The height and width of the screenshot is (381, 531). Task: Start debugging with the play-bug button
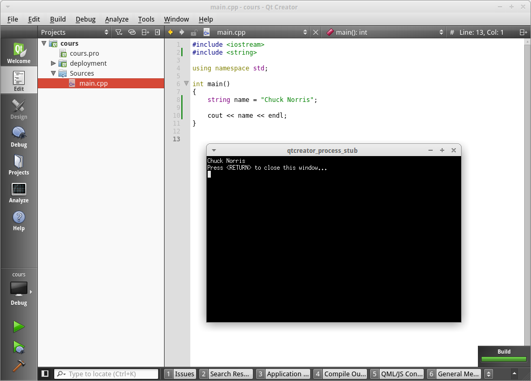(18, 347)
